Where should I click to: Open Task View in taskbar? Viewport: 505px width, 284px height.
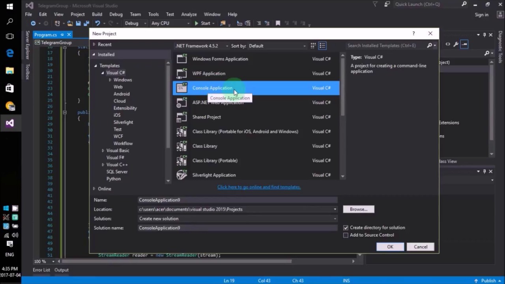point(10,36)
